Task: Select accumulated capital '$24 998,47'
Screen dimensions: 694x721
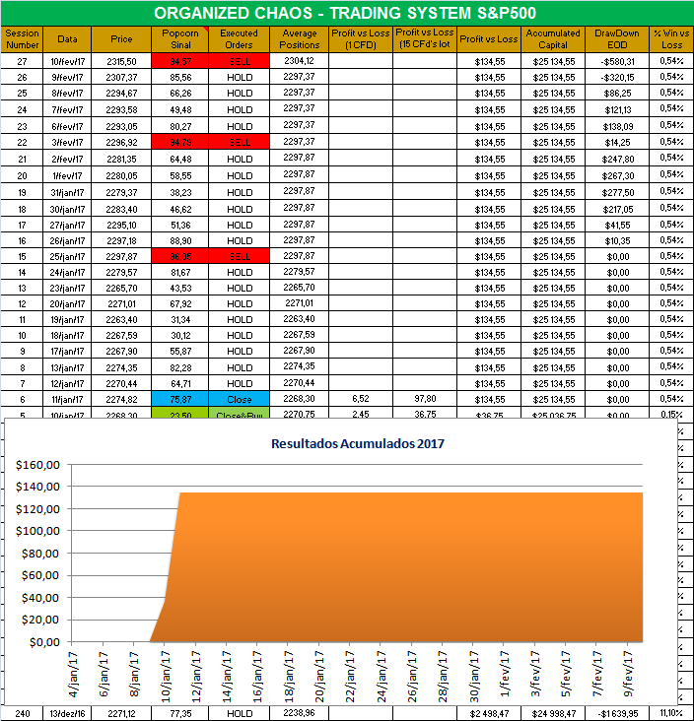Action: [x=554, y=714]
